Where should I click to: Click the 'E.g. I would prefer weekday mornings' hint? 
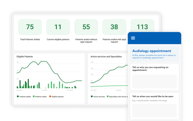149,101
